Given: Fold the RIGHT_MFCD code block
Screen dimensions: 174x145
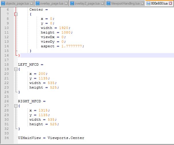Looking at the screenshot, I should click(x=16, y=106).
